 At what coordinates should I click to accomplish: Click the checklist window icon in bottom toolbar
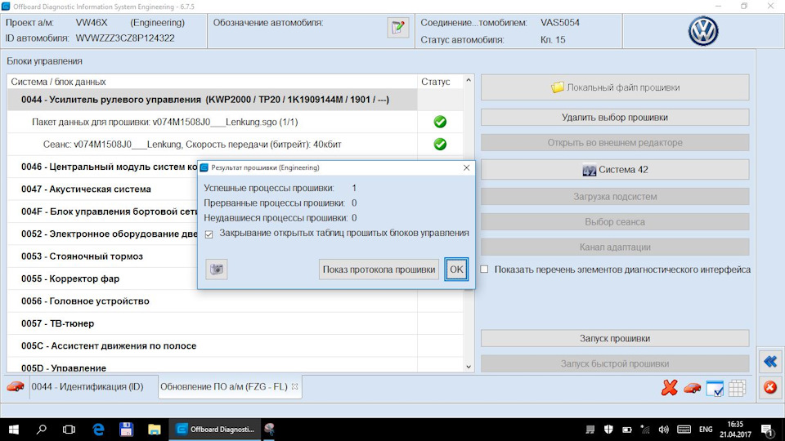[x=715, y=389]
